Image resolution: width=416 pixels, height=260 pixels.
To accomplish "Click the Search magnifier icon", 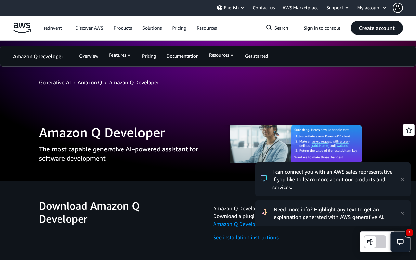I will (x=269, y=28).
